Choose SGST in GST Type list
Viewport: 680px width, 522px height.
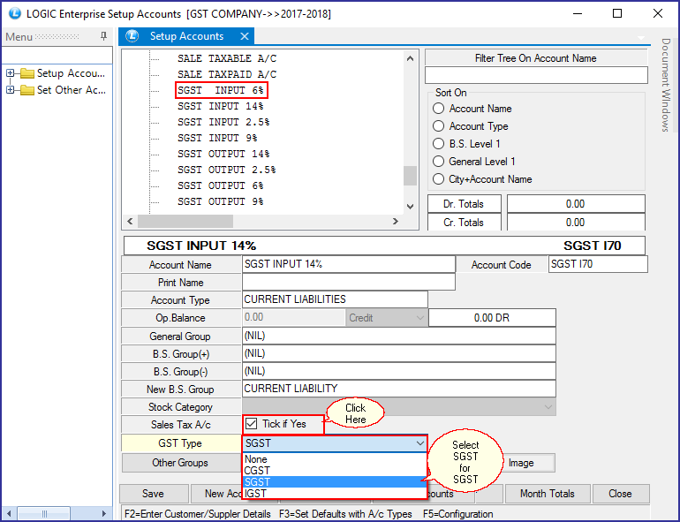coord(335,482)
